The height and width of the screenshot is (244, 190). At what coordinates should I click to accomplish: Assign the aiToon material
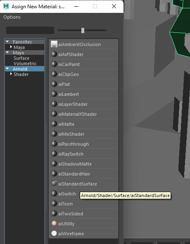(83, 204)
